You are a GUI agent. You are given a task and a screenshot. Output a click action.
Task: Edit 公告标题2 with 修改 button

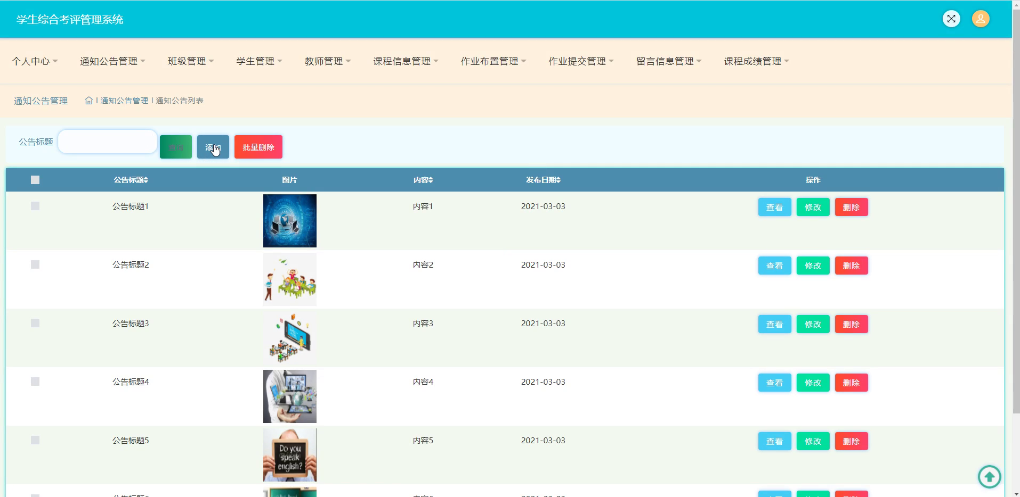(x=813, y=266)
